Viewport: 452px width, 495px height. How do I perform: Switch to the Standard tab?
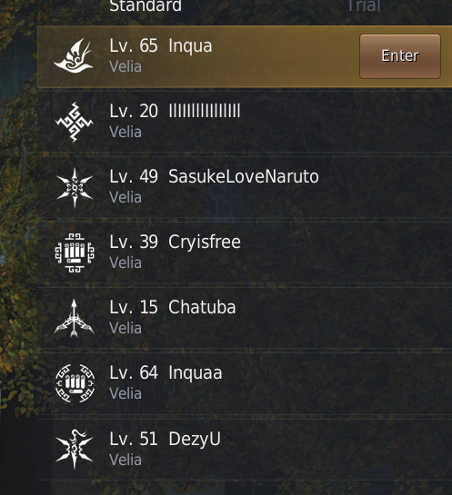(146, 5)
